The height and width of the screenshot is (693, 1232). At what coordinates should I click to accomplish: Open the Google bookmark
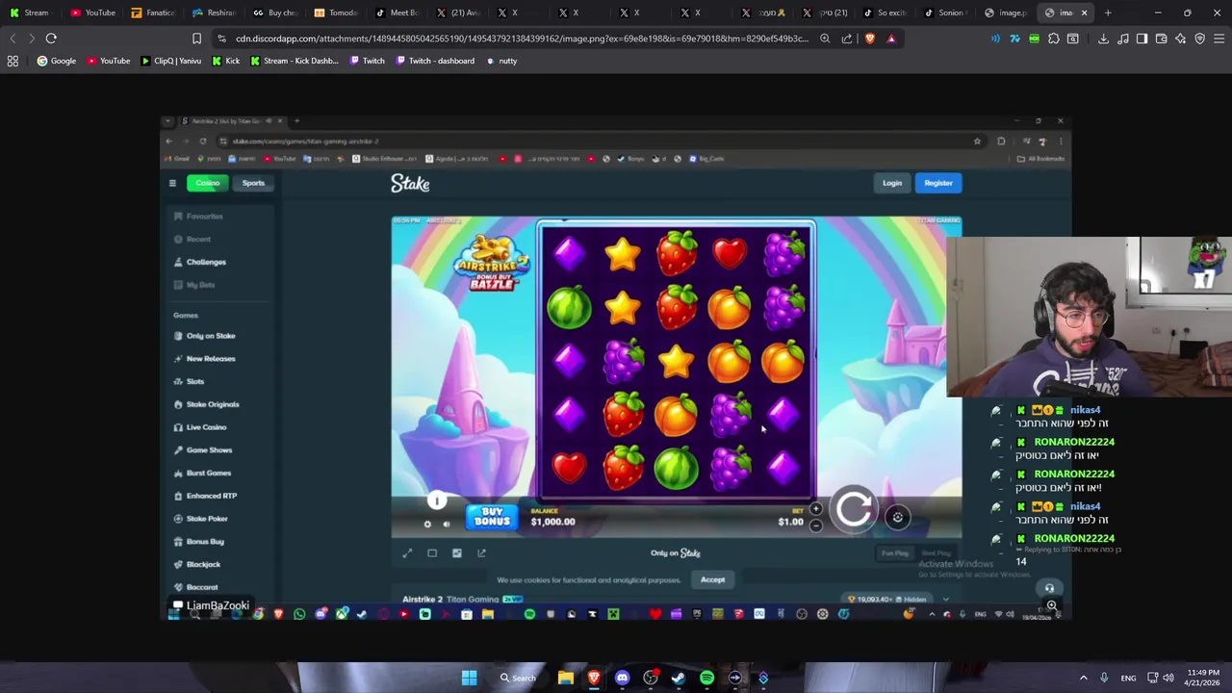click(57, 61)
